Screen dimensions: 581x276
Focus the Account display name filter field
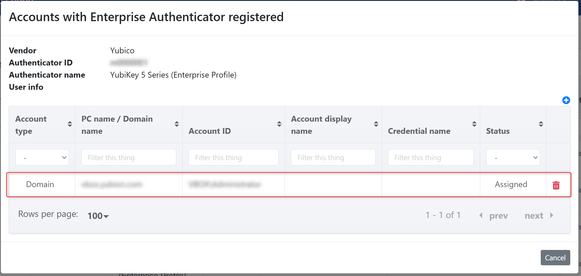(333, 157)
